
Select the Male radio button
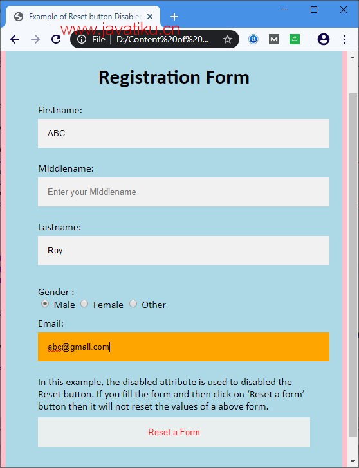45,304
